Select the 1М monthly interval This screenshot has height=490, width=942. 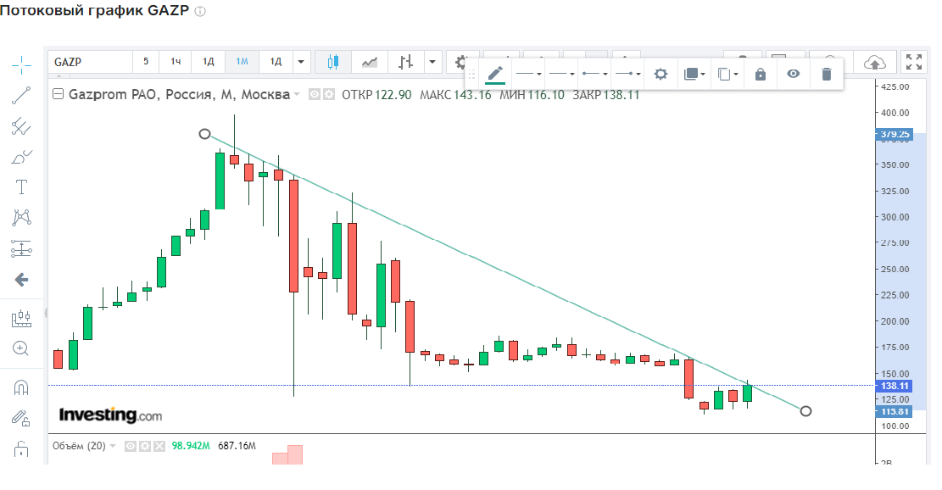point(242,62)
